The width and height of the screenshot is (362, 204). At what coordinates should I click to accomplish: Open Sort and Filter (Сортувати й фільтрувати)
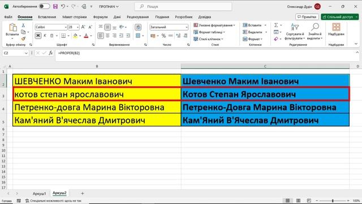295,32
